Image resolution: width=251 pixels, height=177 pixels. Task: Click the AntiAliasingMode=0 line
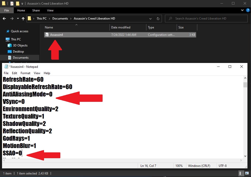(x=27, y=94)
